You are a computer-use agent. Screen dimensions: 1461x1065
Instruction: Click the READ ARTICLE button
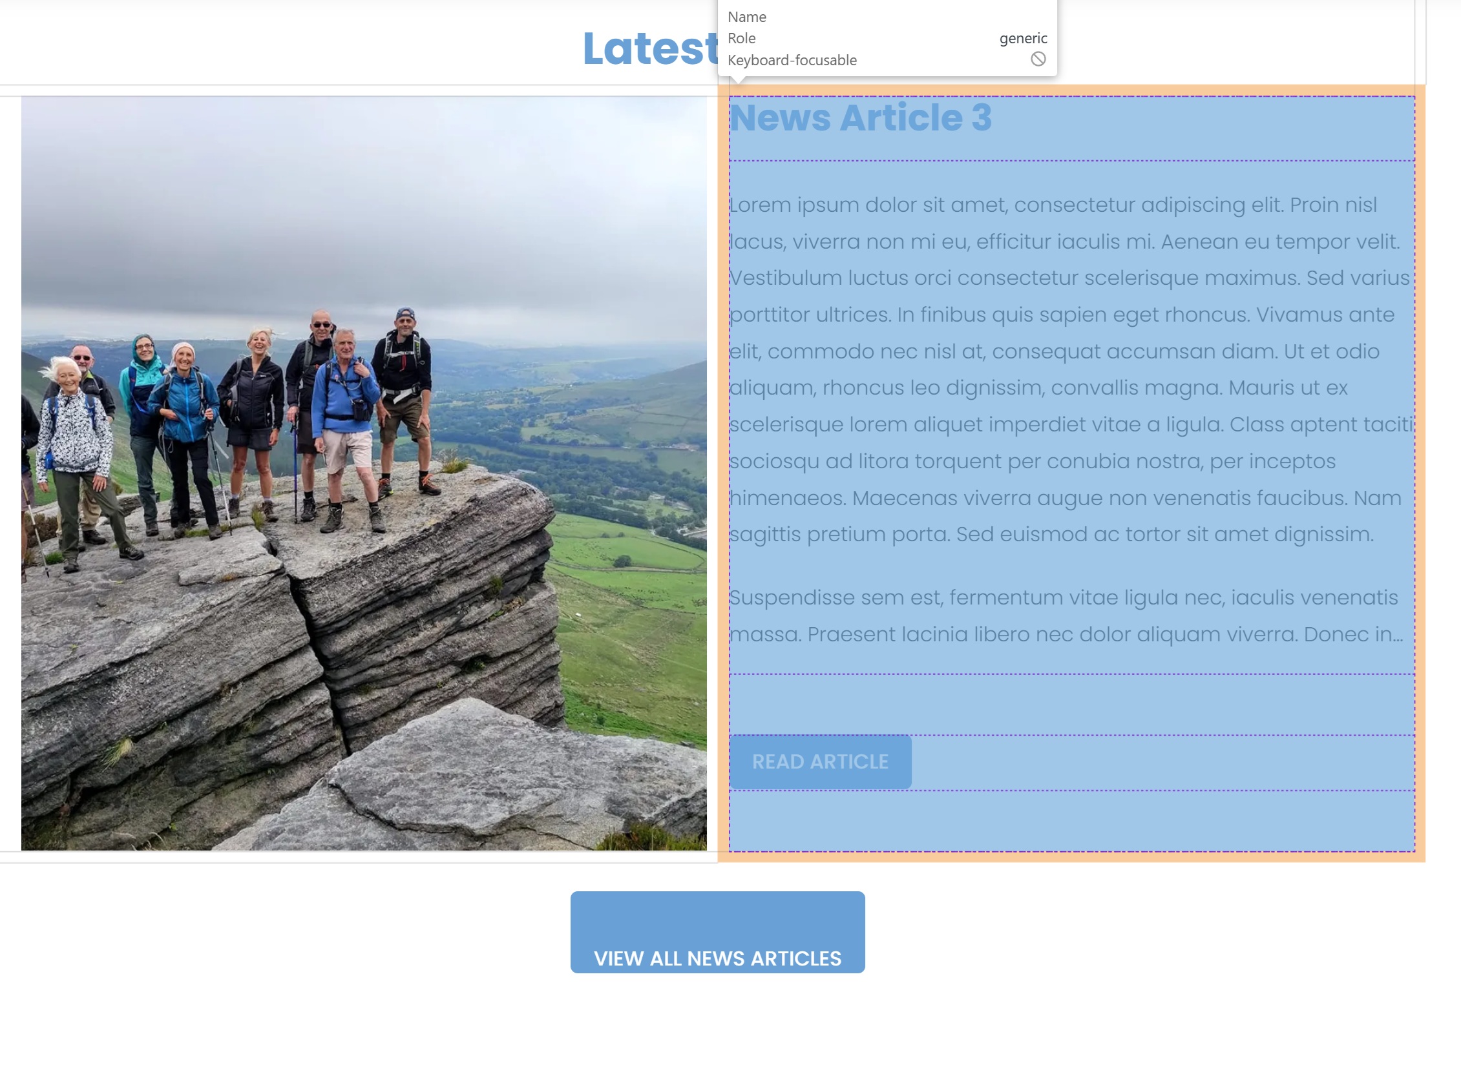coord(820,762)
